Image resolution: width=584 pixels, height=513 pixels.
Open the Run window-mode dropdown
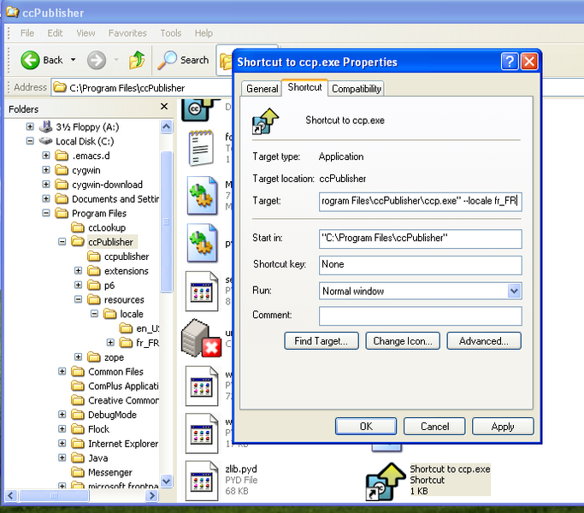[x=514, y=291]
